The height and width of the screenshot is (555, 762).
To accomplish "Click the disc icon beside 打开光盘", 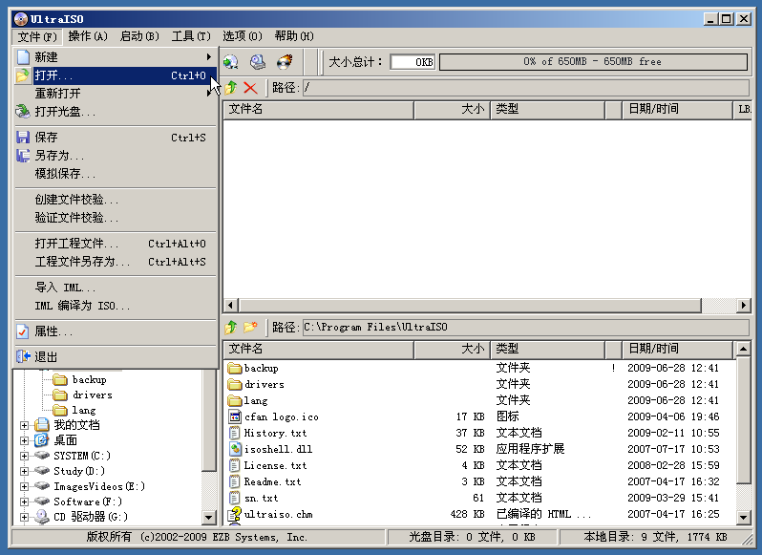I will coord(23,112).
